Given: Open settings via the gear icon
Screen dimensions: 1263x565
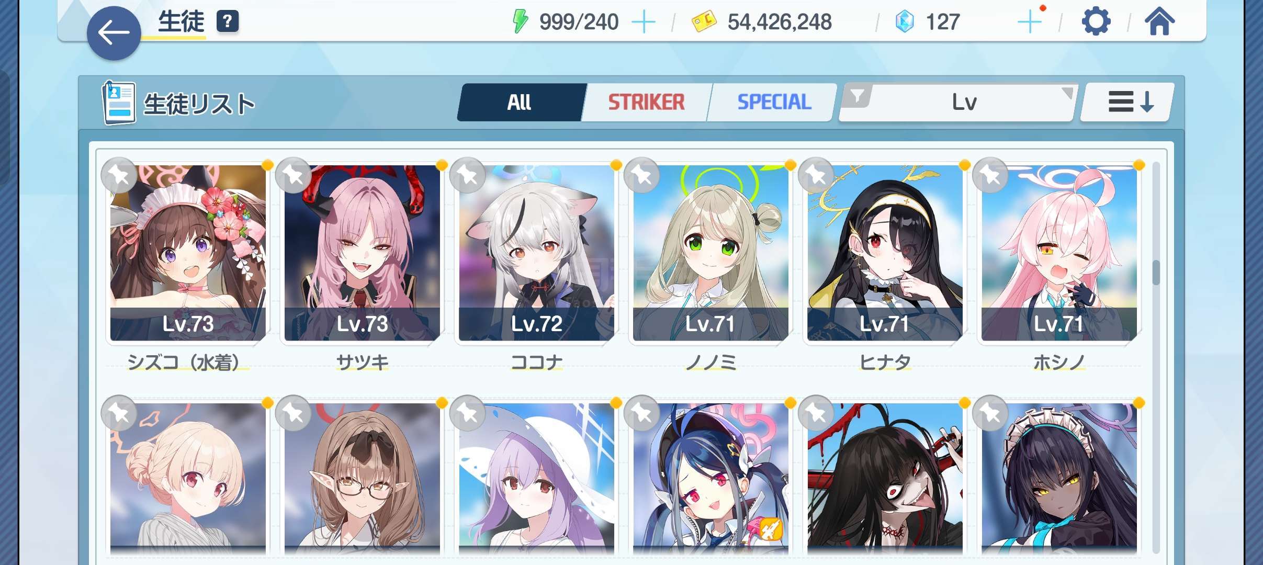Looking at the screenshot, I should click(1096, 22).
